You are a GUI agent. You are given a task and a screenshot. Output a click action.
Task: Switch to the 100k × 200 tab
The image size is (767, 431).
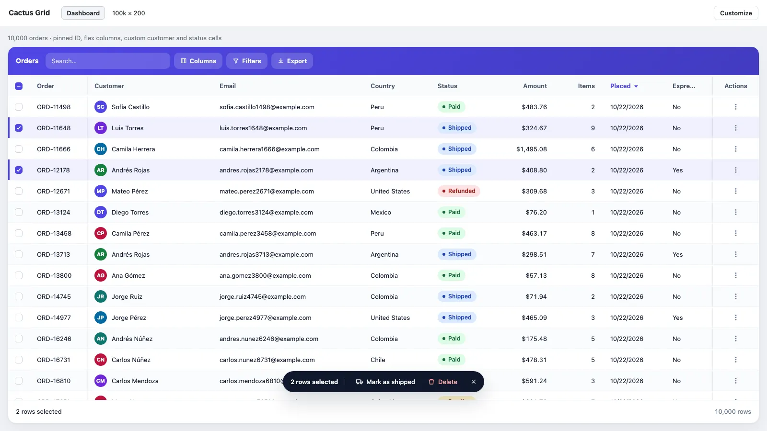[128, 13]
